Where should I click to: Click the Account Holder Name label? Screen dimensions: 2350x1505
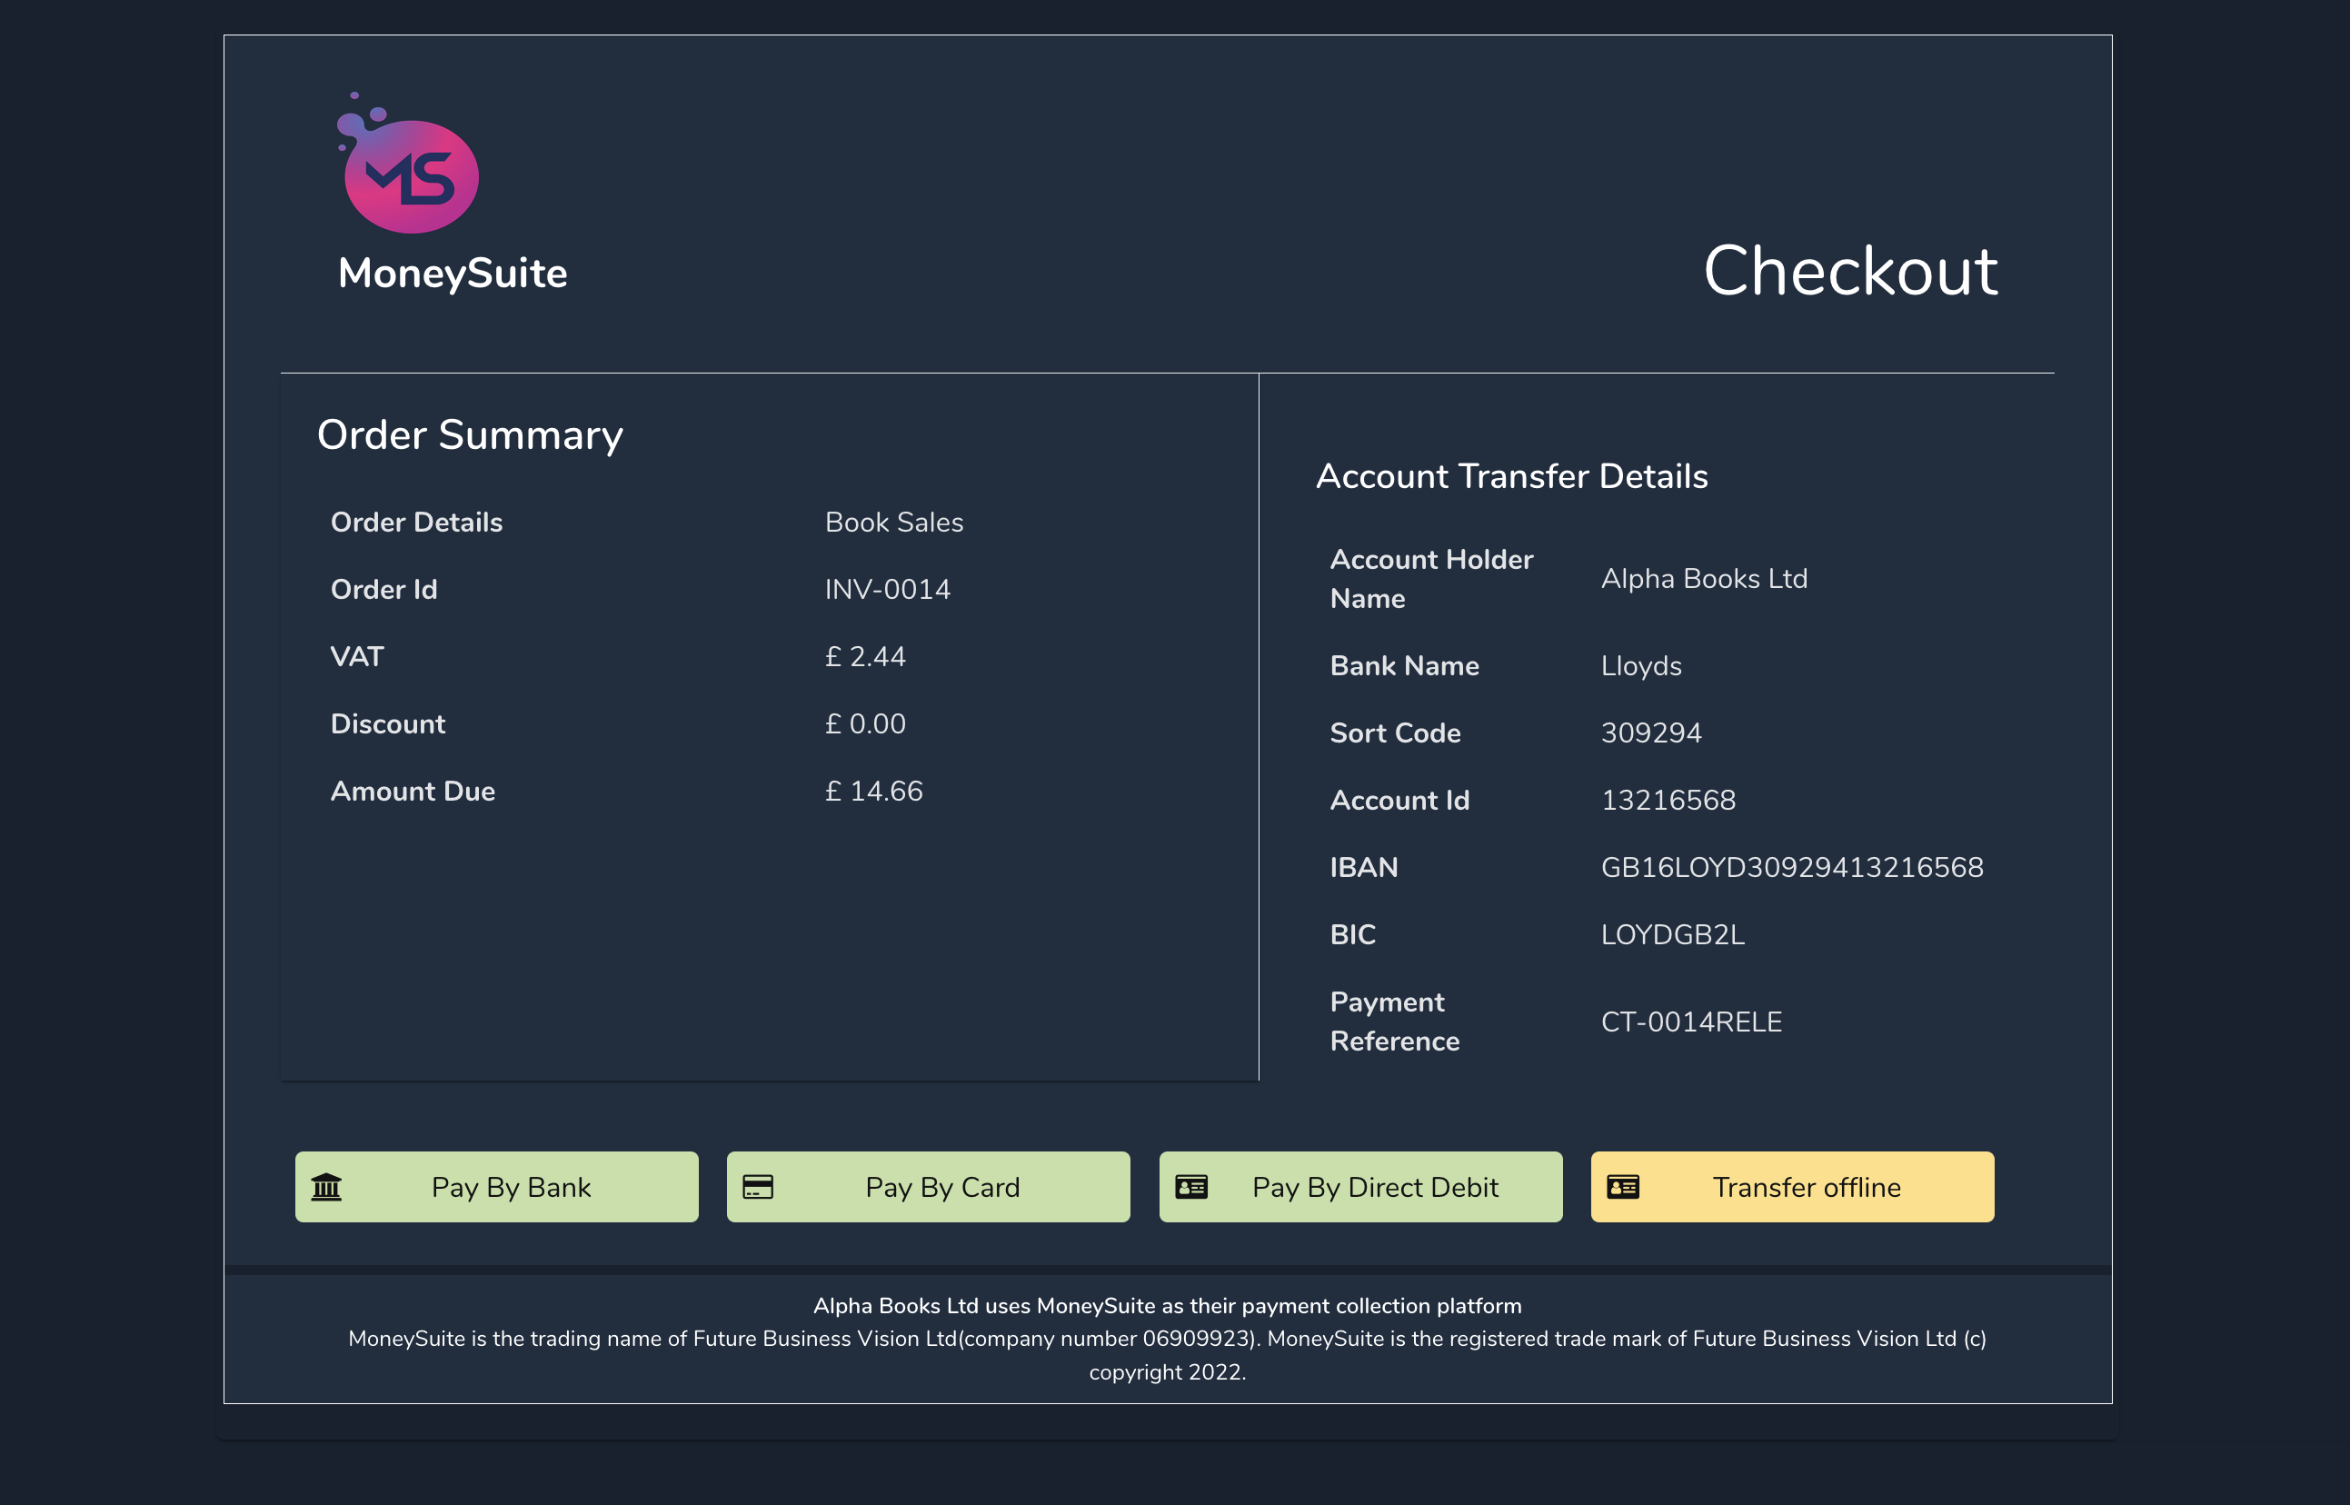coord(1431,579)
